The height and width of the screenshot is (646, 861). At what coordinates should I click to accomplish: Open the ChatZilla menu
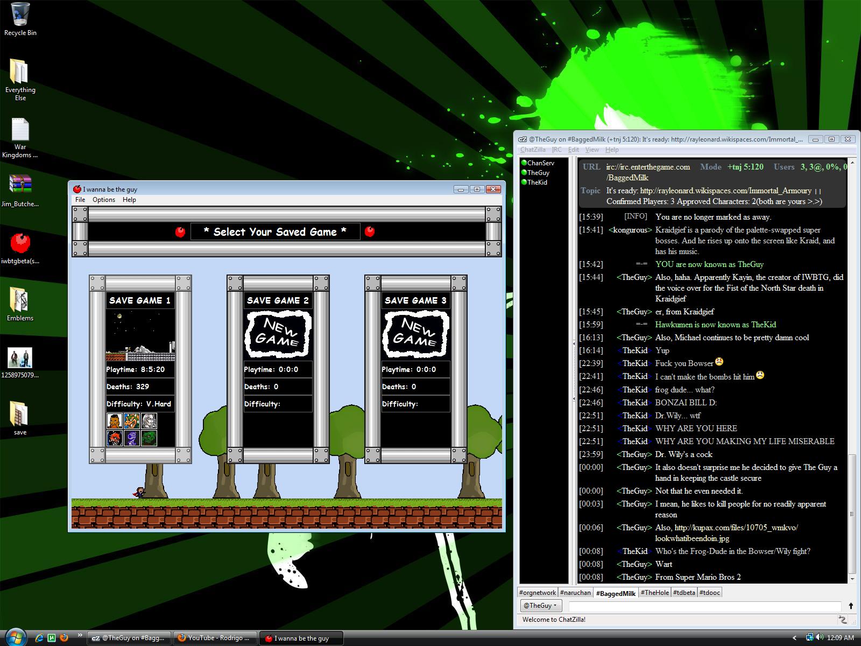(x=533, y=150)
